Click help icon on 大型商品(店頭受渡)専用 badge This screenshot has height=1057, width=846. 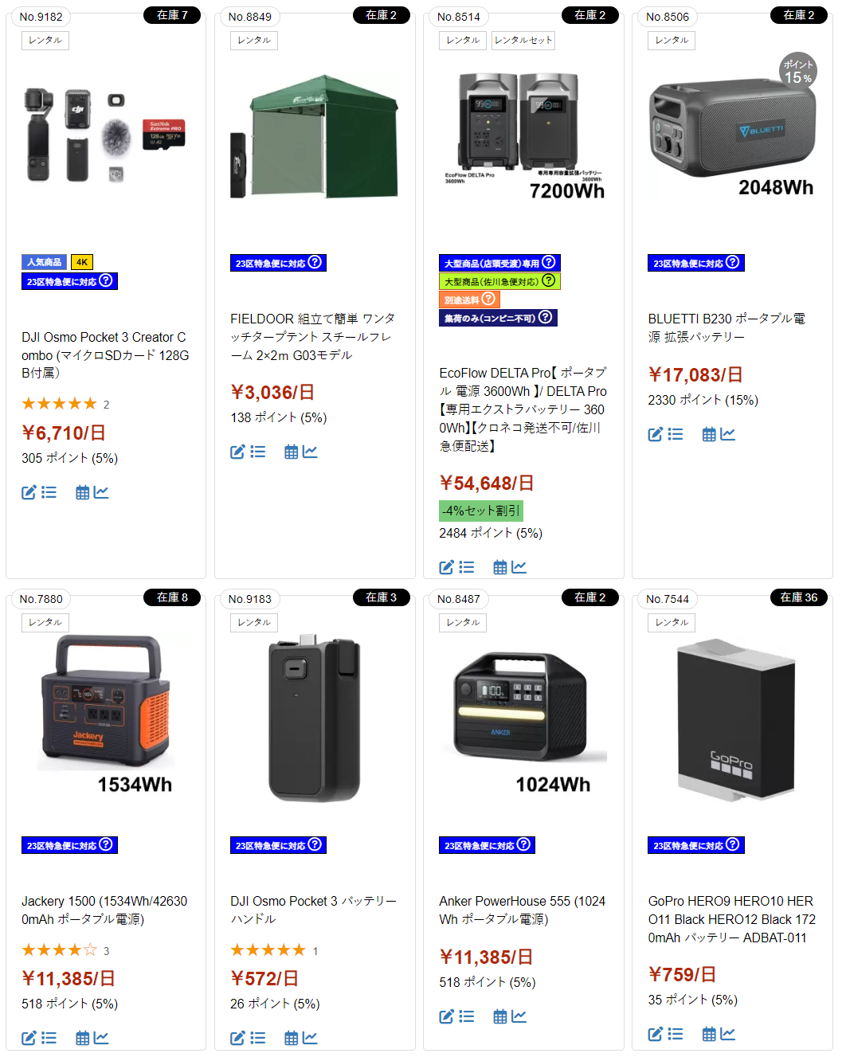pos(548,262)
